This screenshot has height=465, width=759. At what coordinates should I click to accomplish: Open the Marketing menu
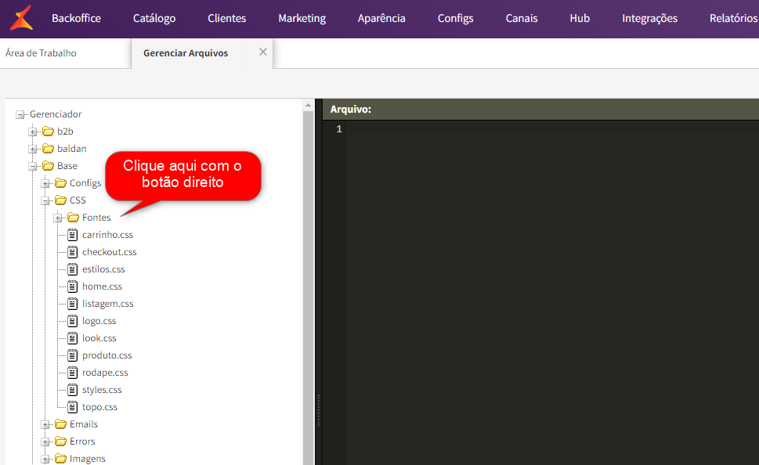click(302, 18)
